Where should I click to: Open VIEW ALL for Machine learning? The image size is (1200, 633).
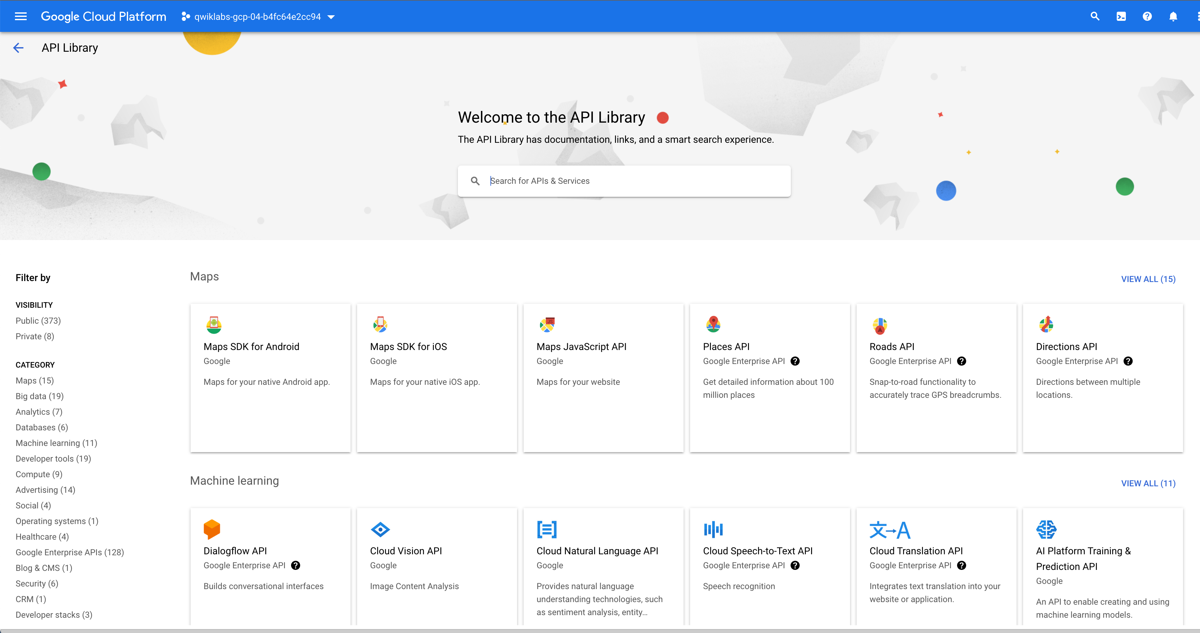(1148, 483)
